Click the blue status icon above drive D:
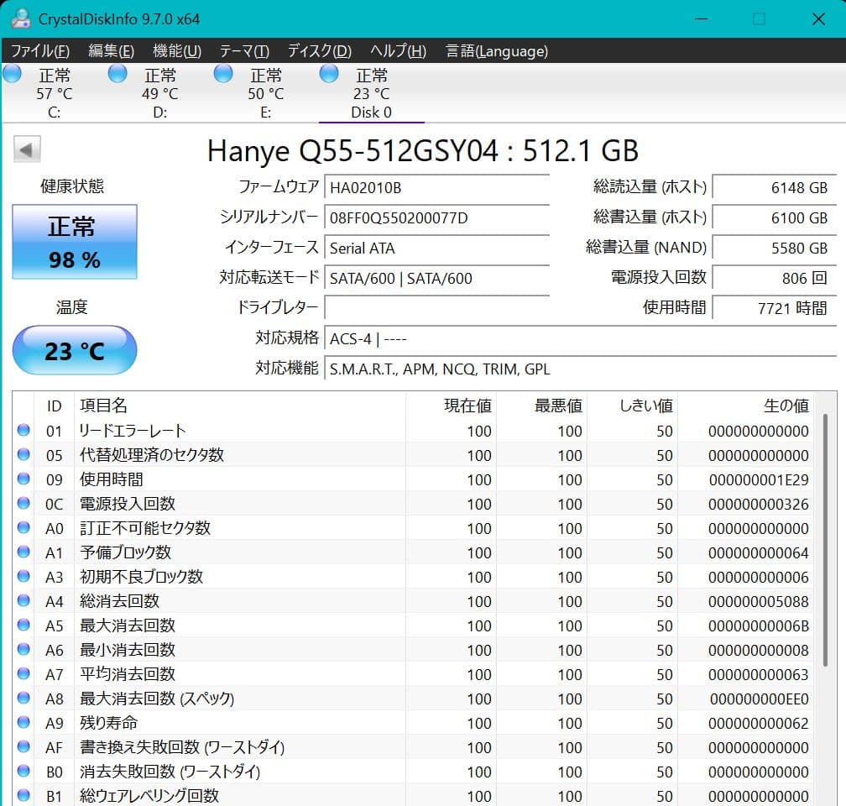846x806 pixels. point(117,74)
